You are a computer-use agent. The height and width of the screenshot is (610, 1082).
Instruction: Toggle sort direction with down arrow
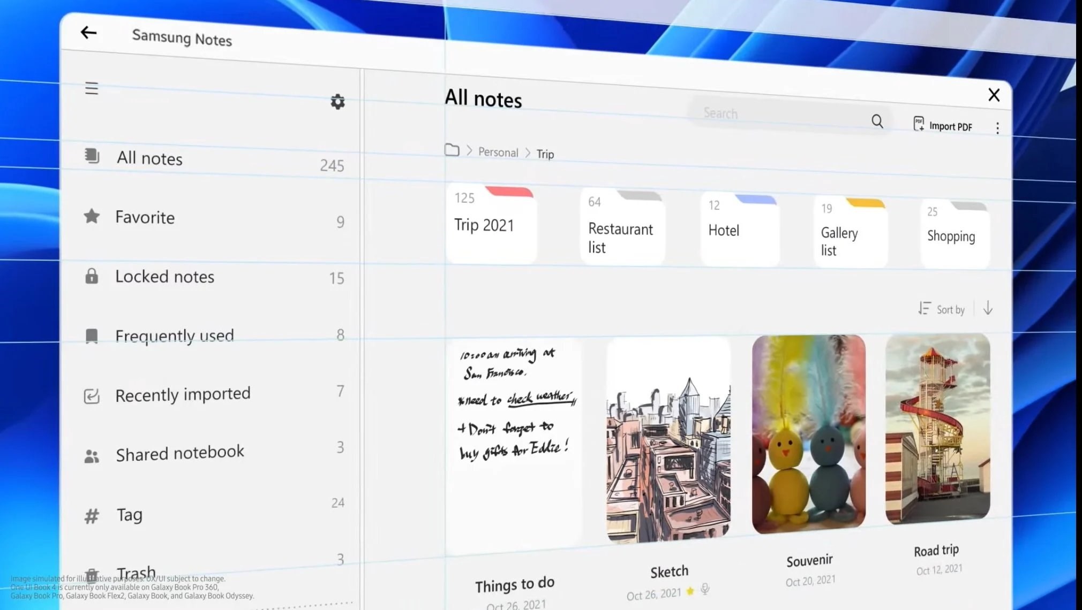[988, 308]
